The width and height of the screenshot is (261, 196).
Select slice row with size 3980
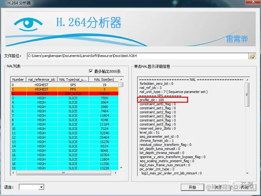[x=65, y=107]
